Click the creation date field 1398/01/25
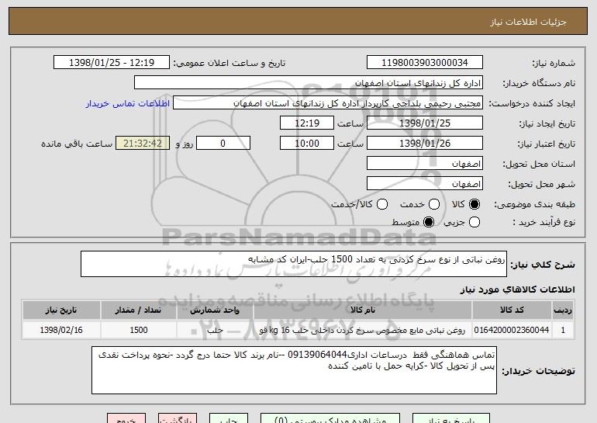 tap(425, 123)
